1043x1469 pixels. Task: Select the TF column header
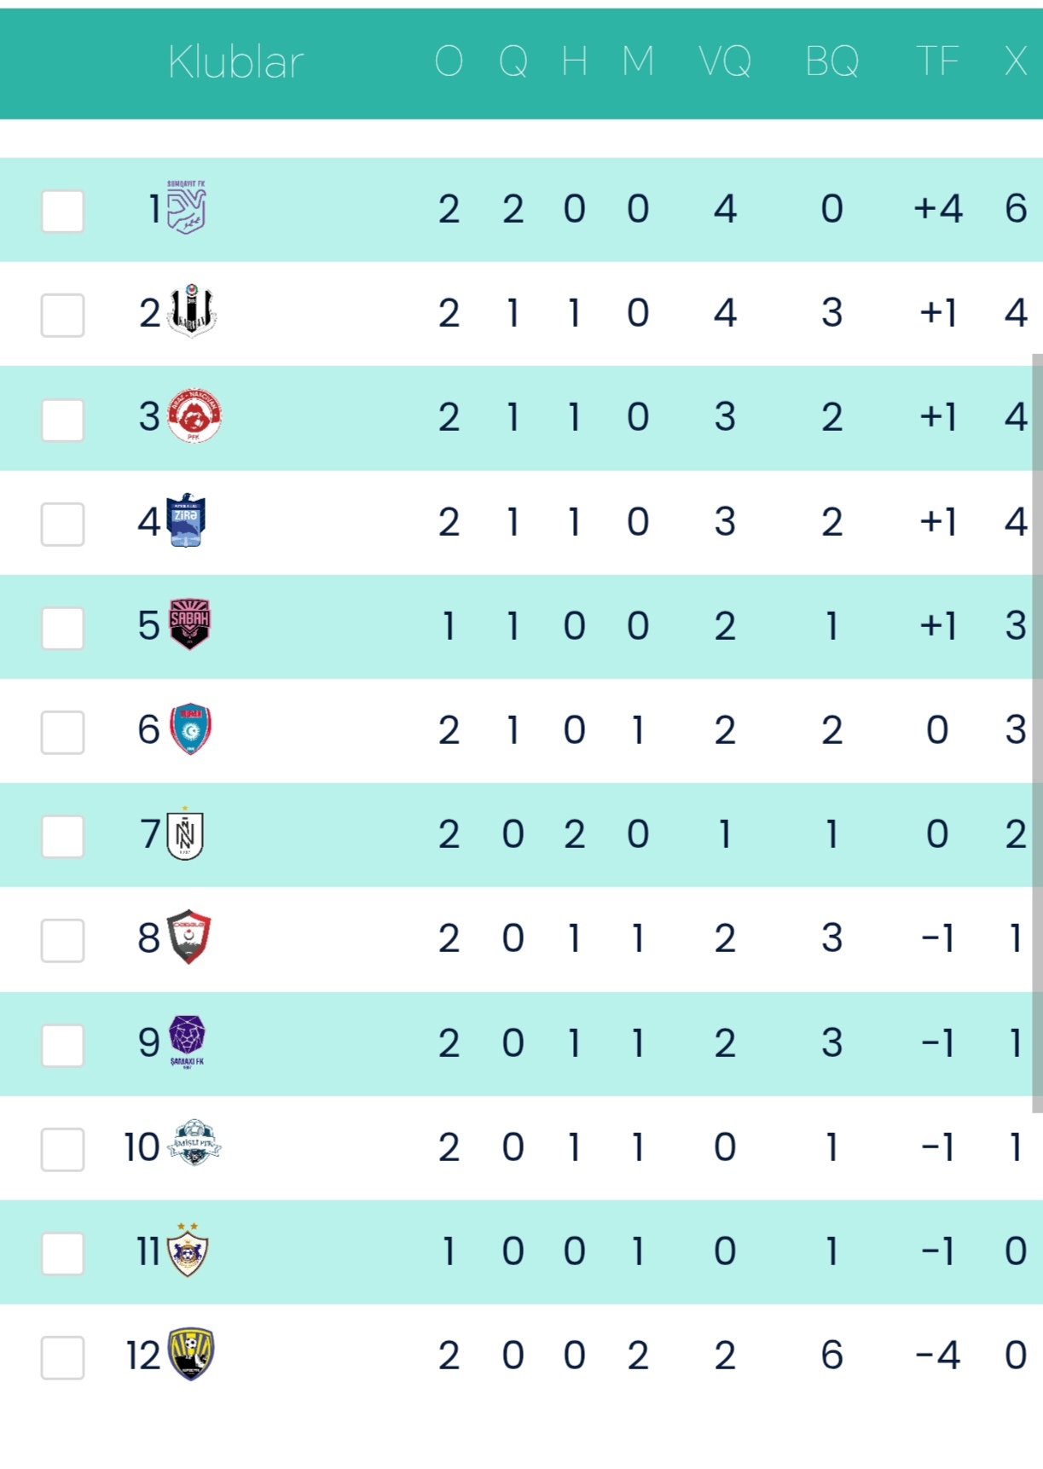(x=937, y=61)
